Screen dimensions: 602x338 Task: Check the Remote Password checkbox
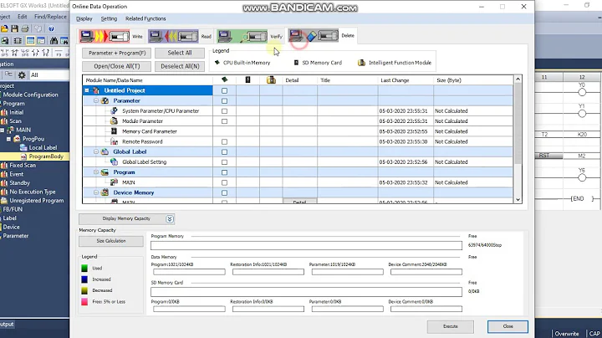pyautogui.click(x=224, y=141)
